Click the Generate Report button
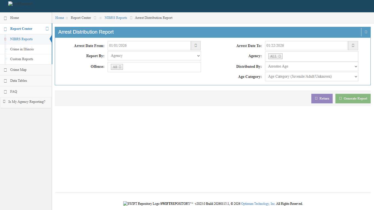The image size is (374, 210). (x=353, y=98)
